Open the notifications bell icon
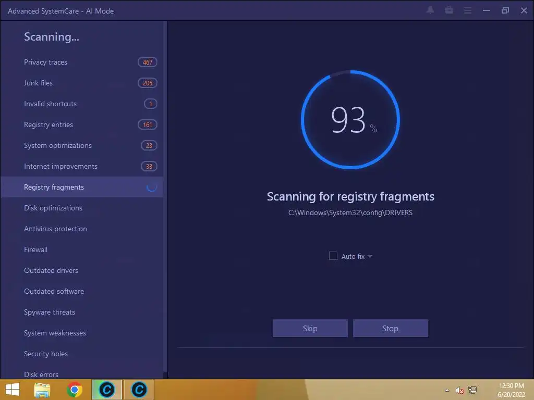The image size is (534, 400). [x=430, y=10]
